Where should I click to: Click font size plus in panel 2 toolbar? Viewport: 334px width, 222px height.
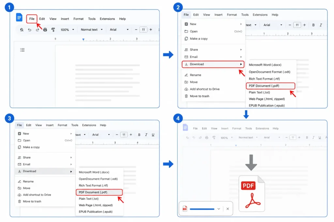[305, 25]
